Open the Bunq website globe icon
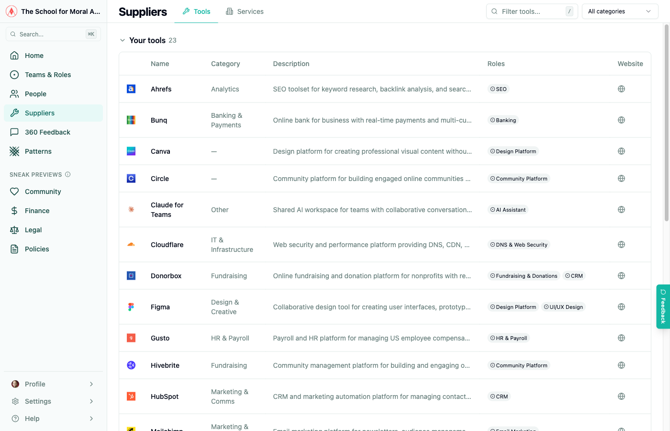 click(x=621, y=120)
